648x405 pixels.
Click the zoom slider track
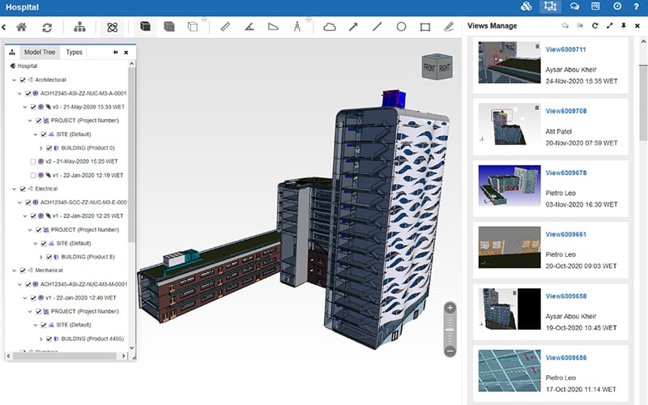[450, 330]
